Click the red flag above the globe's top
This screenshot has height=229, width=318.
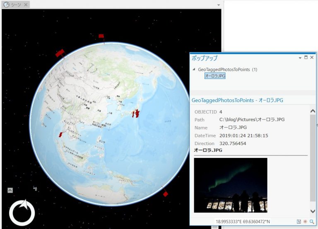(101, 36)
